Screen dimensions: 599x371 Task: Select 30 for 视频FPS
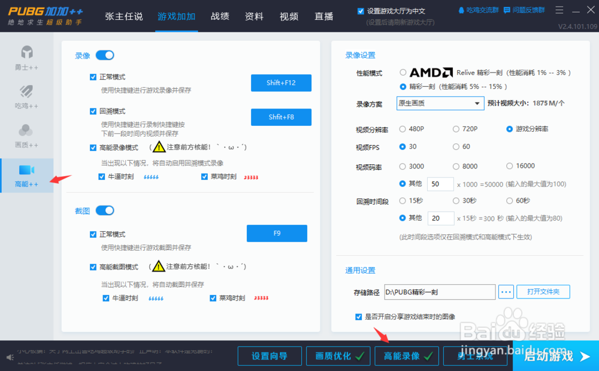403,147
